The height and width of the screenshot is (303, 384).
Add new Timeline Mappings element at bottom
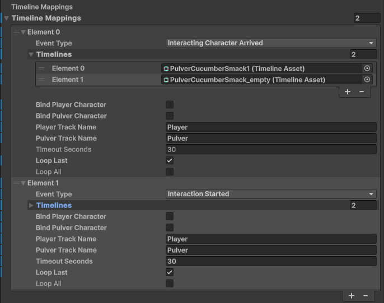click(x=352, y=295)
